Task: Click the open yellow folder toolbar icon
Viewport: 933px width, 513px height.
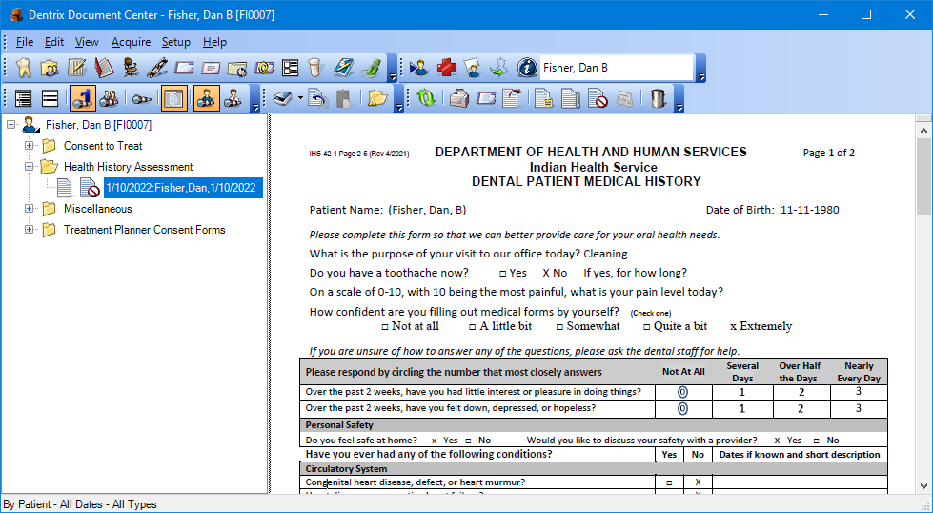Action: (x=377, y=98)
